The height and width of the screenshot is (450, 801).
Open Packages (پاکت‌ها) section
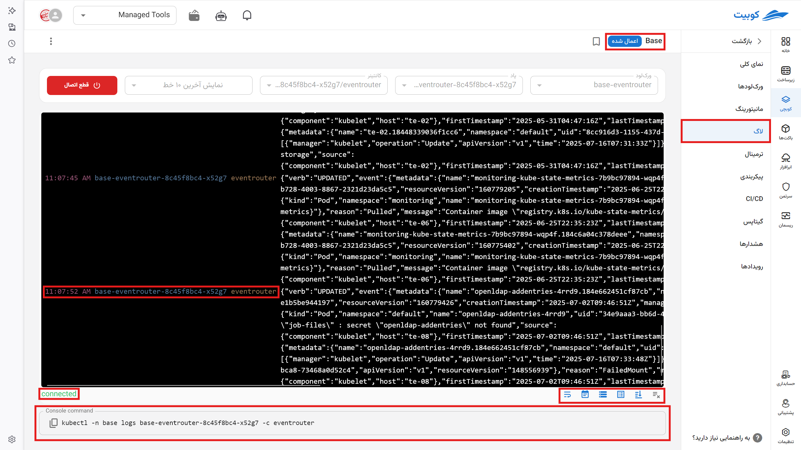click(786, 132)
